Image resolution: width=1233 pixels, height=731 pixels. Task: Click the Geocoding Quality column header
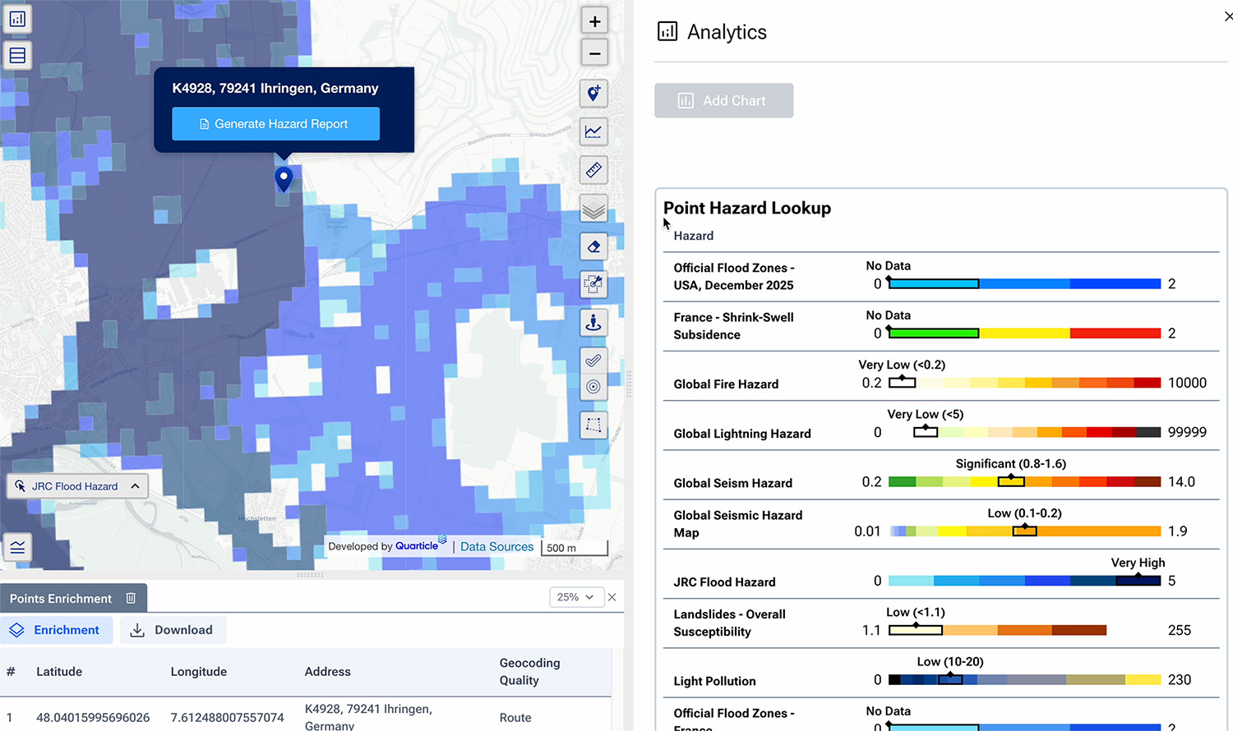click(529, 672)
